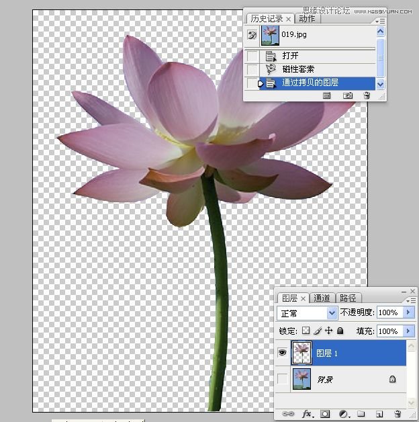Open the History panel flyout menu
Image resolution: width=419 pixels, height=422 pixels.
[380, 21]
